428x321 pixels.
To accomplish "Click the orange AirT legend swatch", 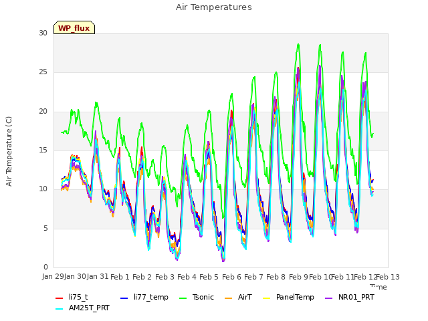I will (x=228, y=298).
